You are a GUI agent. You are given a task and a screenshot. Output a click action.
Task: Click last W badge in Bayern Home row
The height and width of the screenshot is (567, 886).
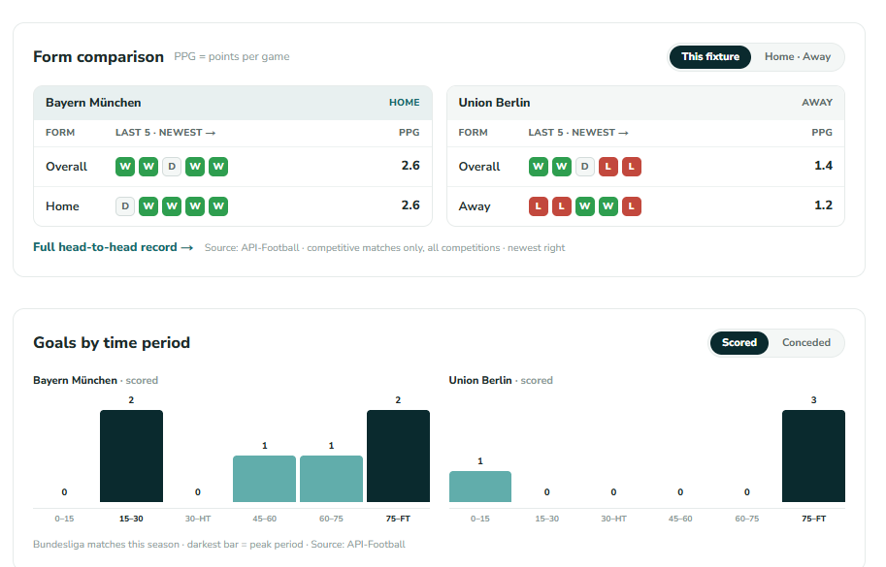click(x=218, y=205)
